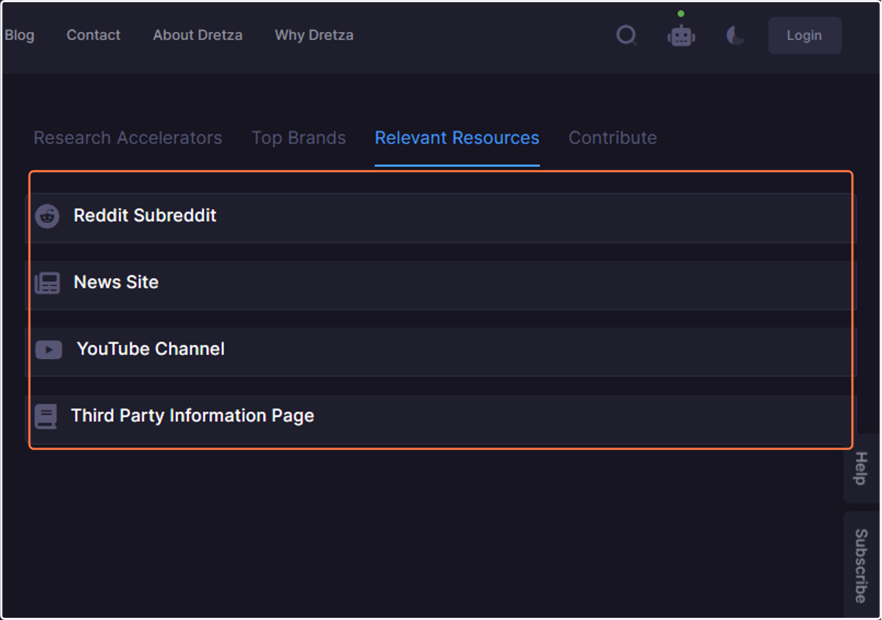Click the newspaper icon
882x620 pixels.
pyautogui.click(x=47, y=283)
